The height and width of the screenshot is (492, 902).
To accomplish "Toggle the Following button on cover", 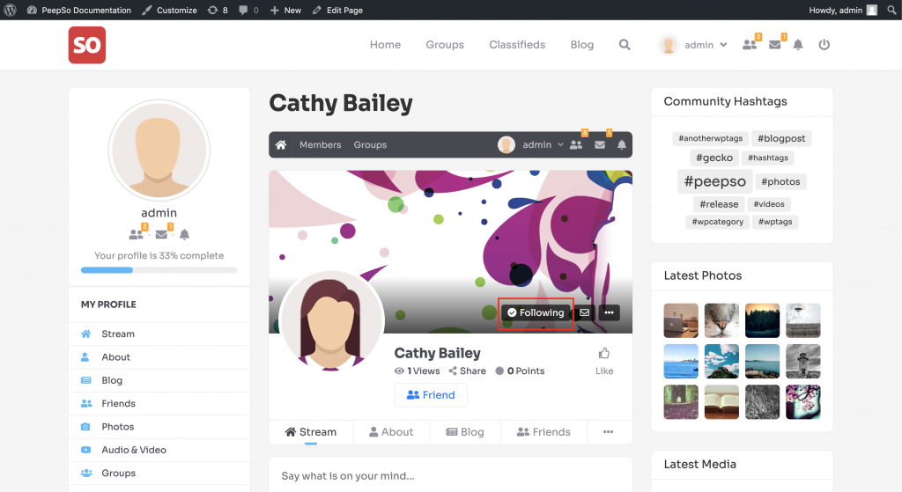I will pyautogui.click(x=536, y=312).
